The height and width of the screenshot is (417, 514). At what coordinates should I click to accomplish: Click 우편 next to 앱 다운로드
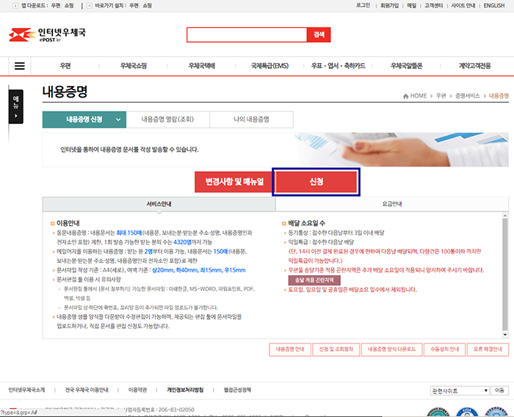coord(56,6)
